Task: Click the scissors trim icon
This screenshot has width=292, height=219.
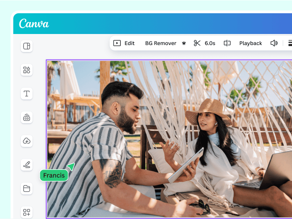Action: coord(197,43)
